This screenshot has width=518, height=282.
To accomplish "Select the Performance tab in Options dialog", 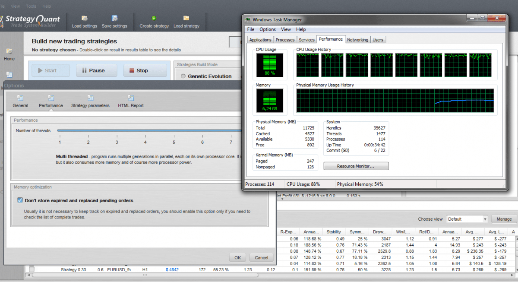I will point(51,101).
